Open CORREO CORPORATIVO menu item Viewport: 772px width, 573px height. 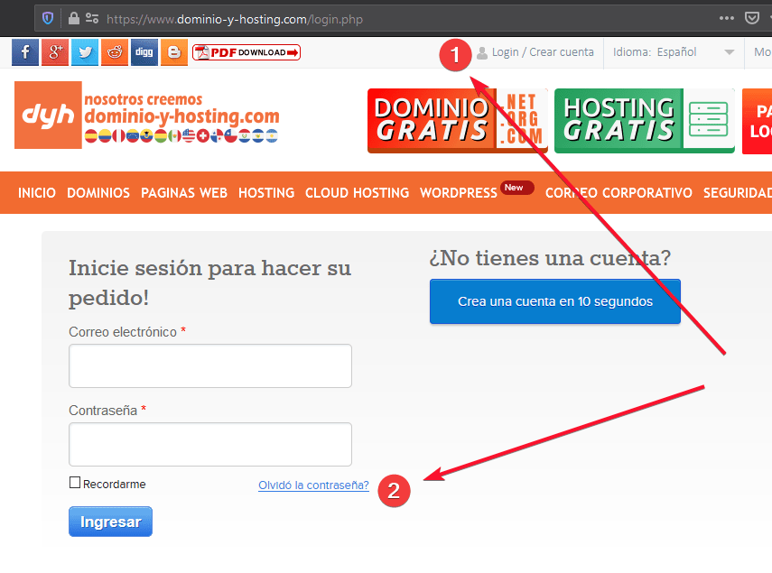point(619,193)
